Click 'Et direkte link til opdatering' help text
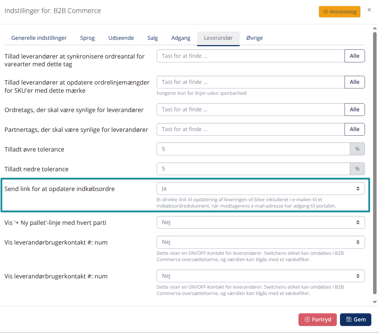 pos(246,203)
